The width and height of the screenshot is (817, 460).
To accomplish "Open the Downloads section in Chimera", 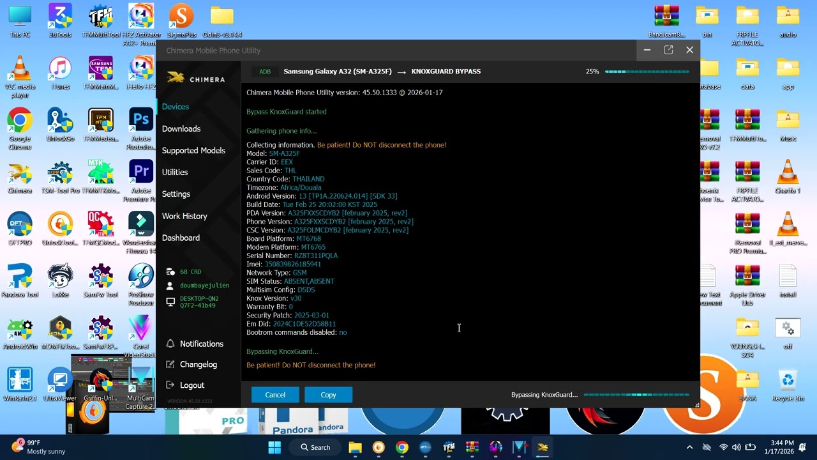I will click(181, 128).
